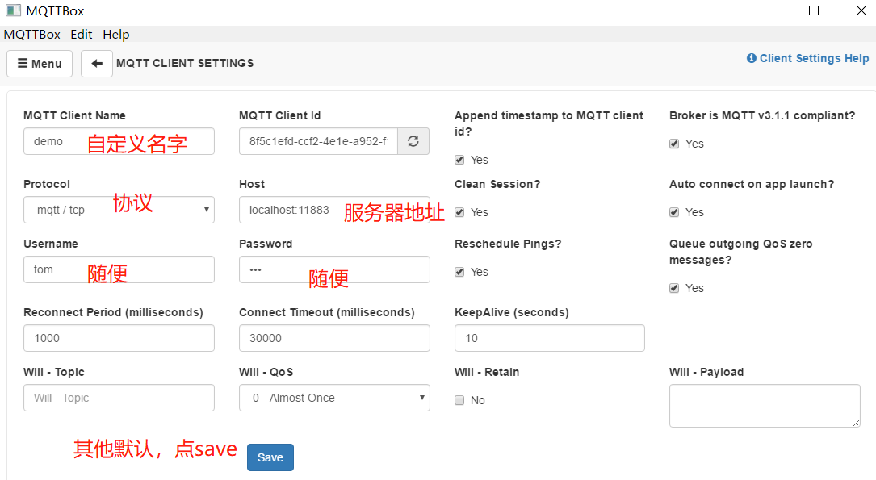This screenshot has height=480, width=876.
Task: Open the MQTTBox menu
Action: [31, 35]
